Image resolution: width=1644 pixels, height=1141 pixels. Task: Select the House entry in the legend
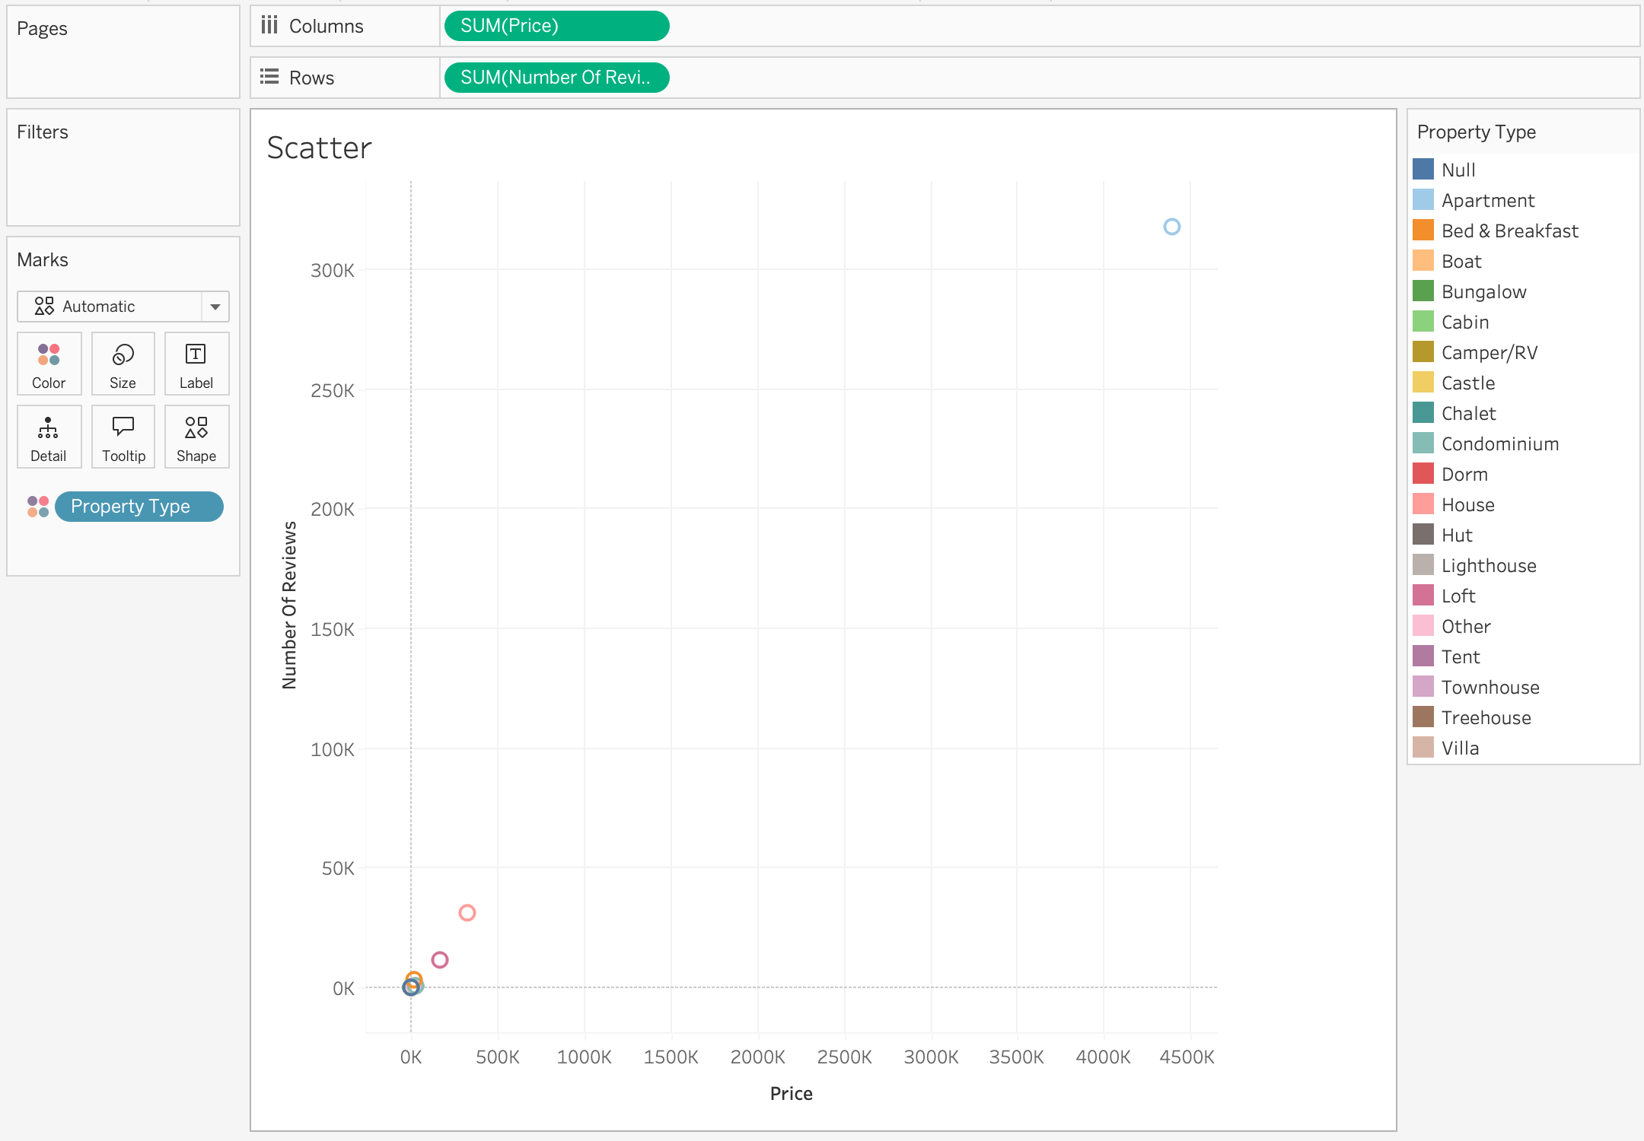pos(1467,504)
